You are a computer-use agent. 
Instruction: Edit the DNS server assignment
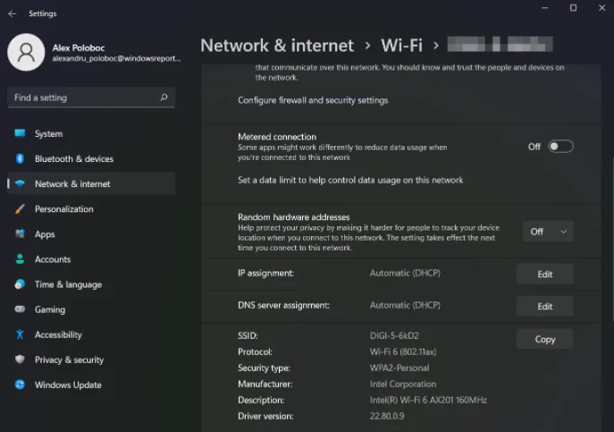(x=544, y=307)
